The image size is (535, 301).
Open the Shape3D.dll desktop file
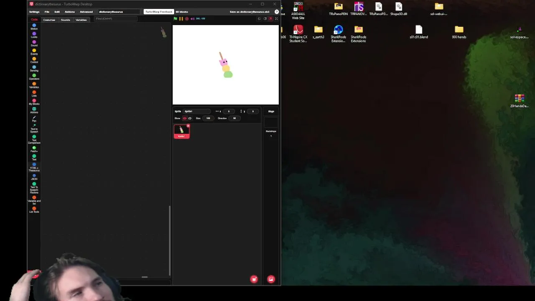click(x=398, y=9)
